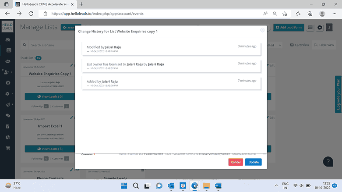Close the Change History dialog
The image size is (342, 192).
(x=262, y=30)
